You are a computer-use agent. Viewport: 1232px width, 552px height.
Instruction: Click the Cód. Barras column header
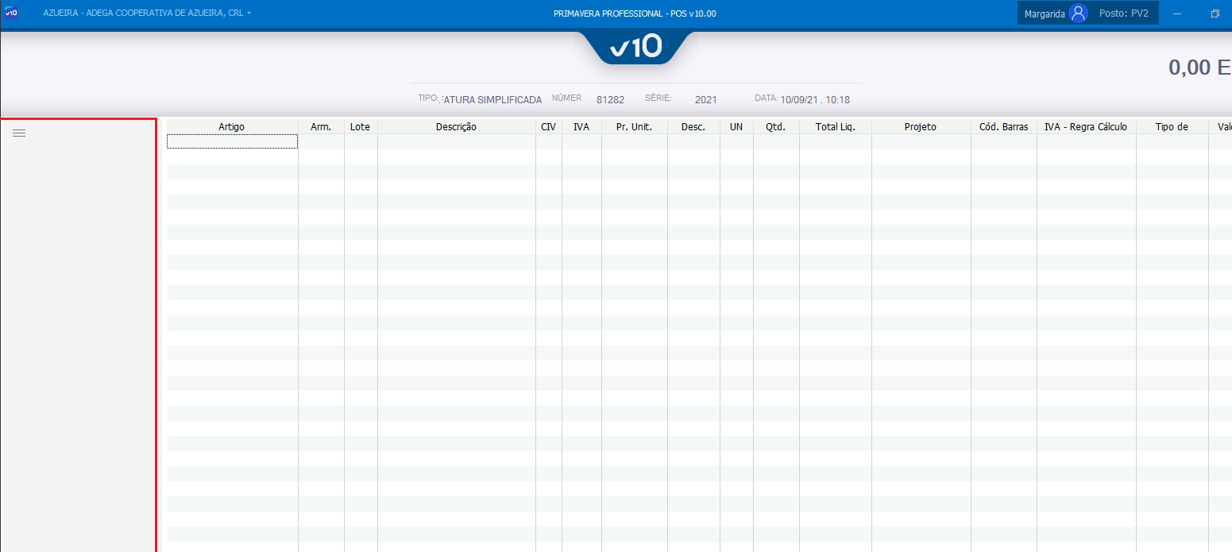(1003, 127)
